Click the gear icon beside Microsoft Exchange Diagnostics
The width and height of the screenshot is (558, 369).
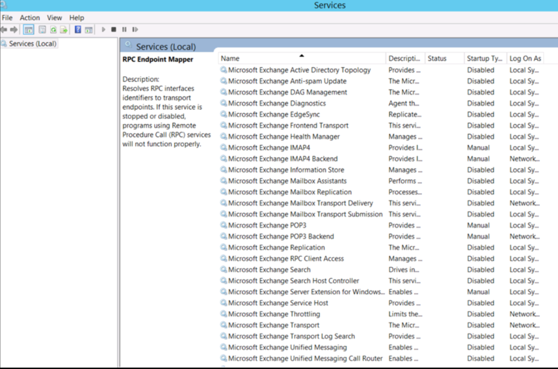coord(224,104)
